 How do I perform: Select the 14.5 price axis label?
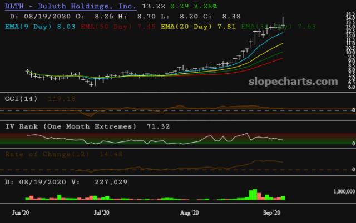coord(350,13)
